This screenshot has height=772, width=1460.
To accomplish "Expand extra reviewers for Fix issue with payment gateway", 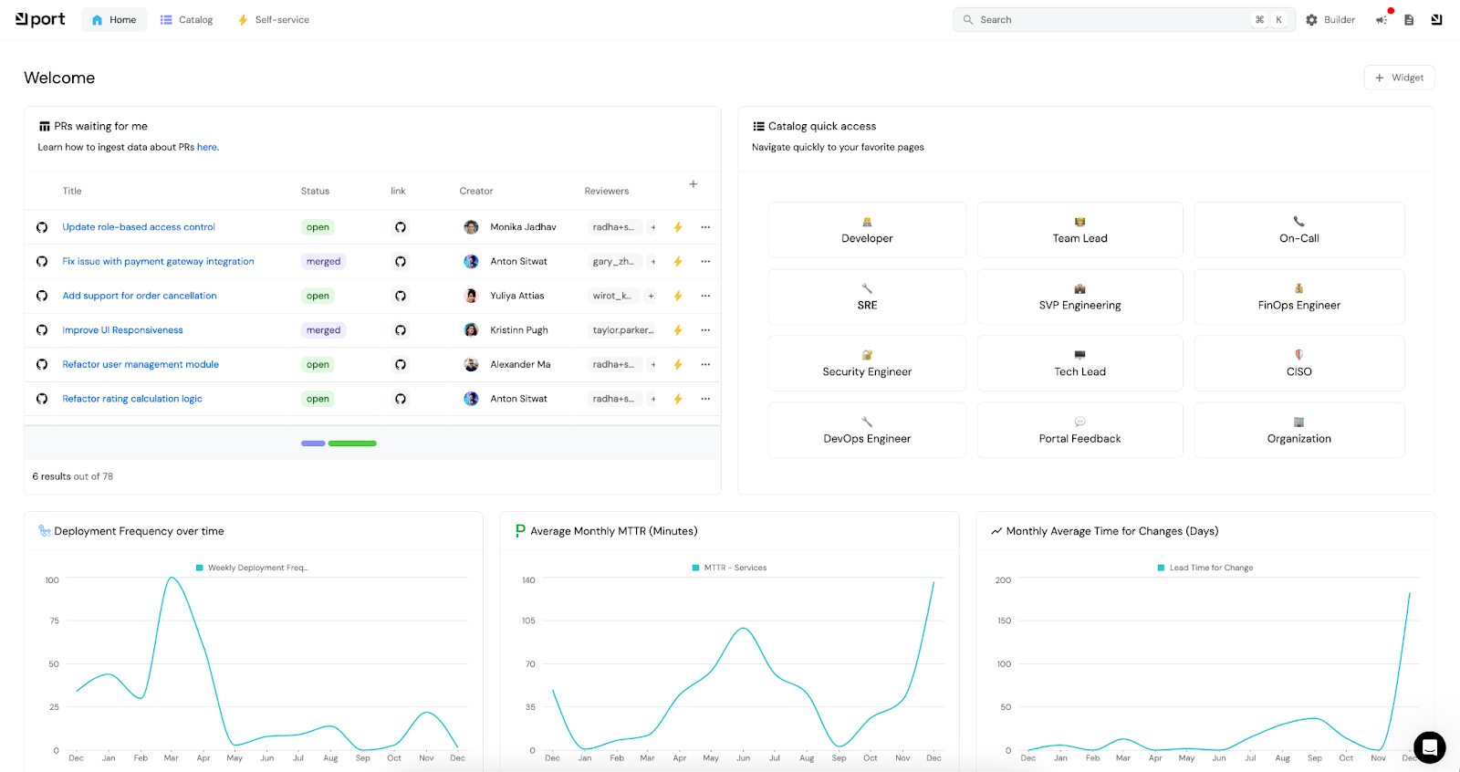I will [653, 262].
